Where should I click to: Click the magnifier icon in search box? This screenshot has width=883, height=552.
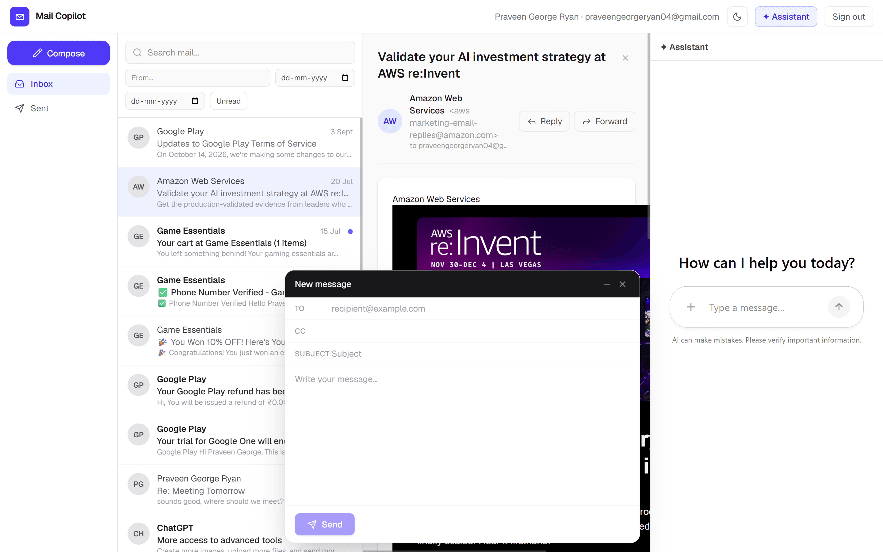[x=137, y=52]
